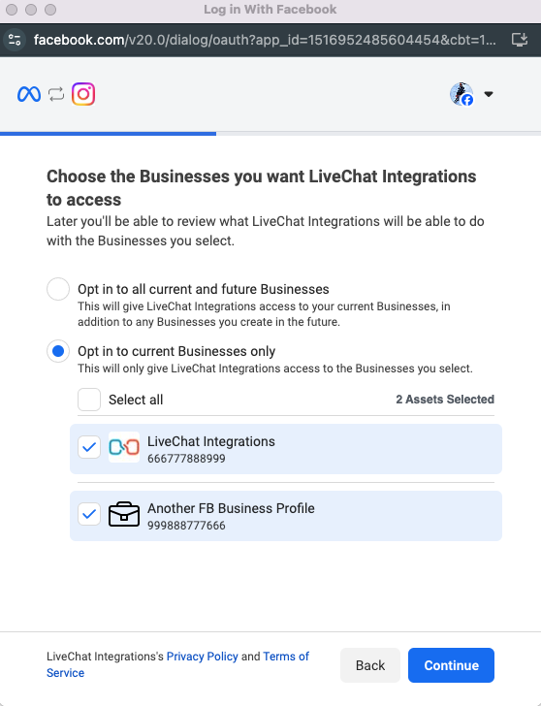Open the Terms of Service link
The width and height of the screenshot is (541, 706).
177,664
